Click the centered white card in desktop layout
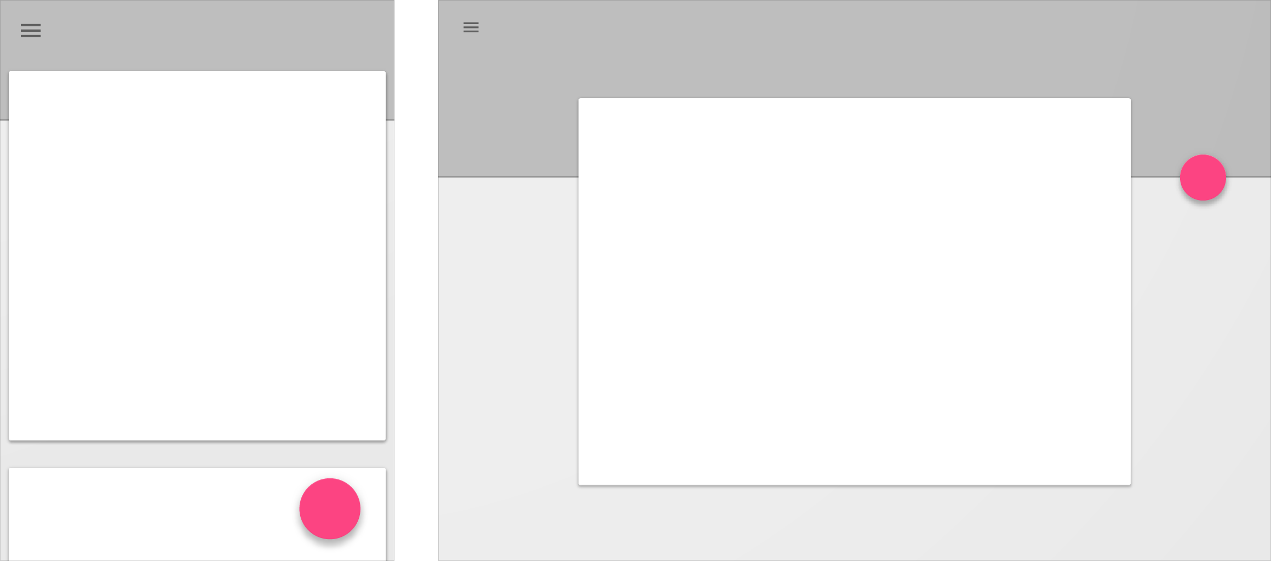This screenshot has width=1271, height=561. coord(855,291)
